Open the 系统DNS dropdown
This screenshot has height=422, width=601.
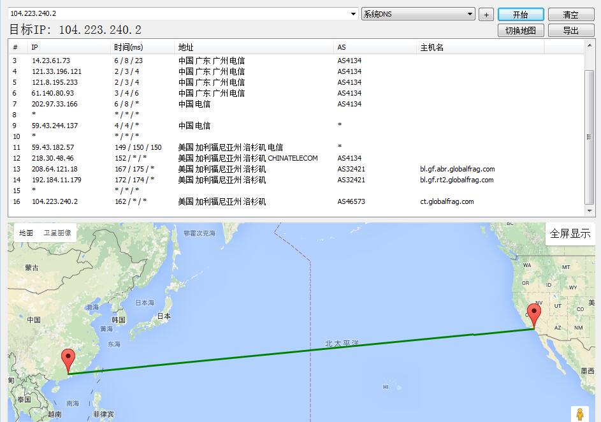pos(418,14)
